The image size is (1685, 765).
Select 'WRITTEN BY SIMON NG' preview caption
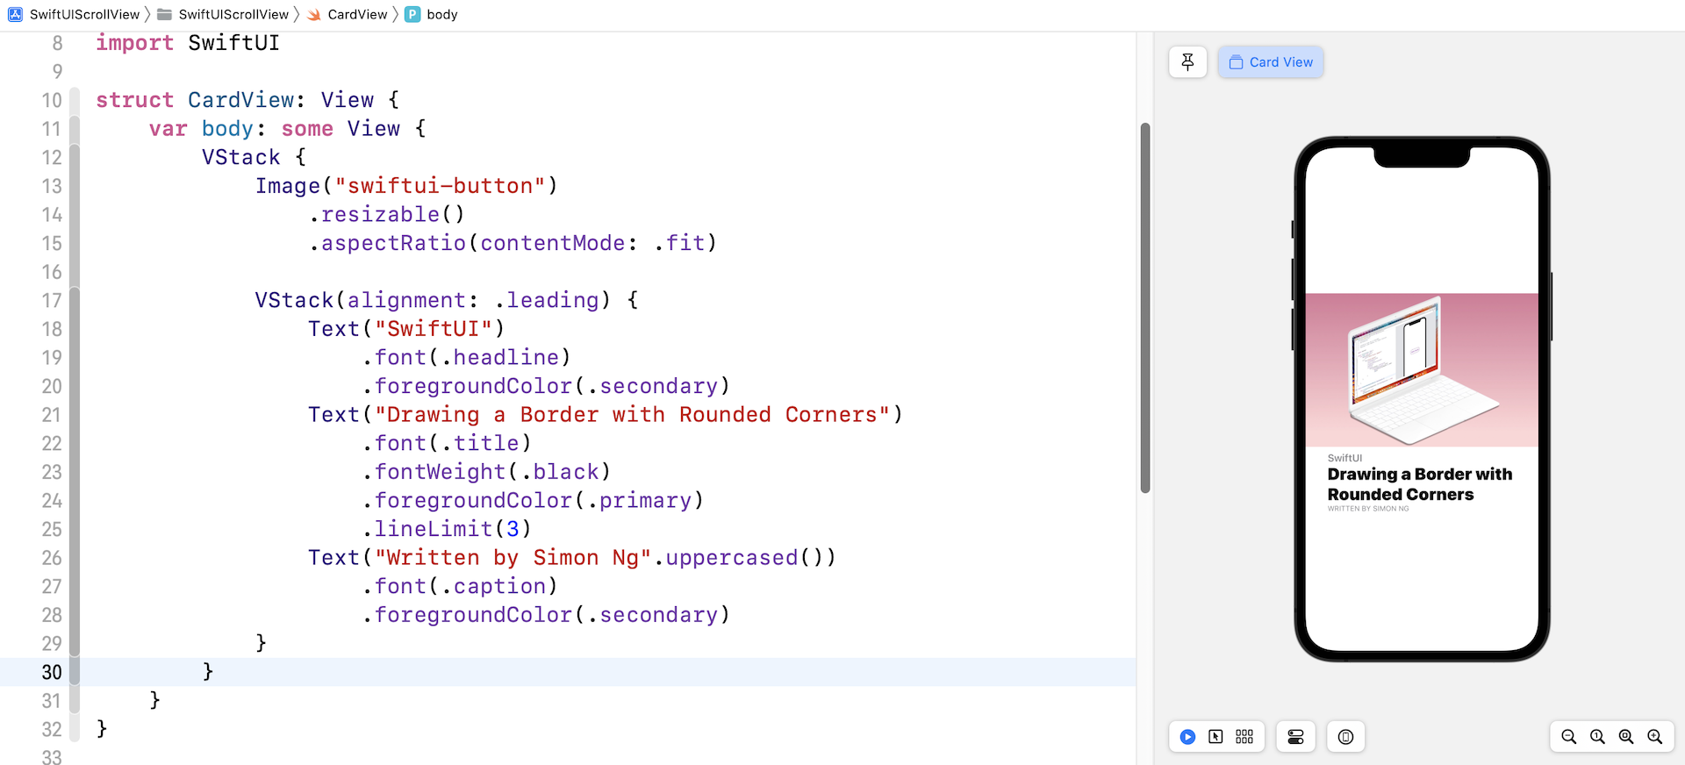pos(1368,509)
